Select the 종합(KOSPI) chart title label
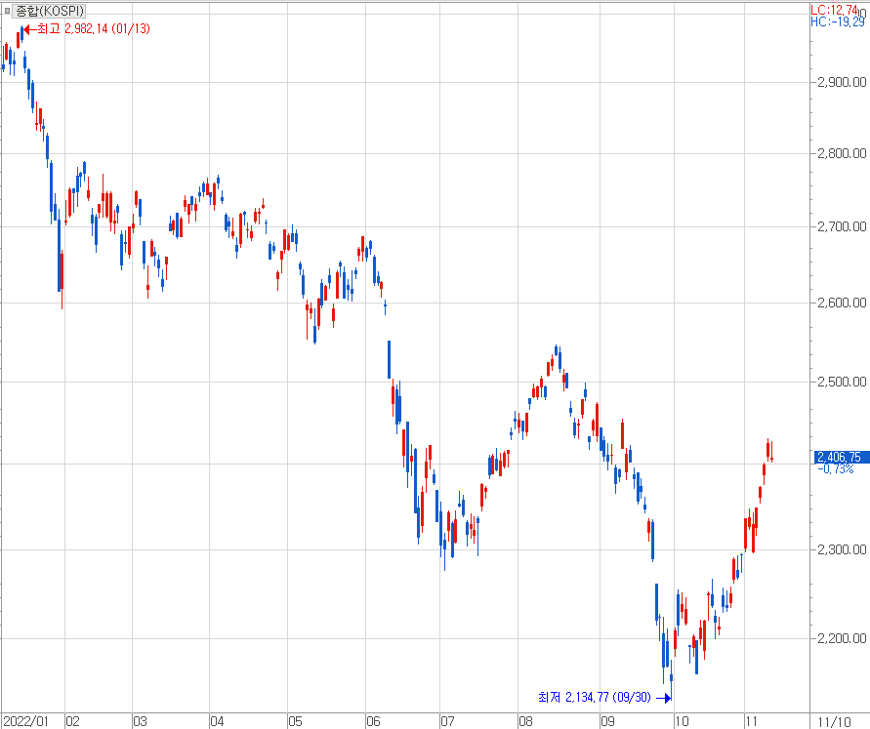Image resolution: width=870 pixels, height=729 pixels. tap(50, 10)
